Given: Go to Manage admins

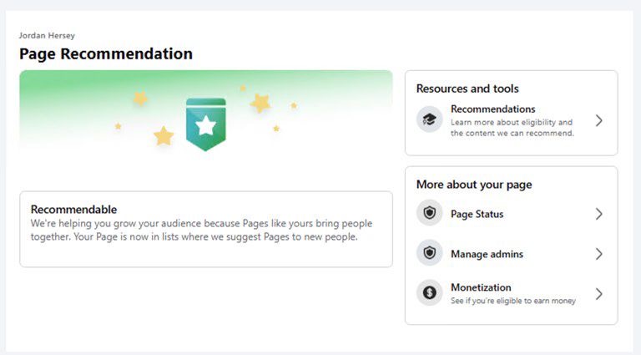Looking at the screenshot, I should click(x=487, y=254).
